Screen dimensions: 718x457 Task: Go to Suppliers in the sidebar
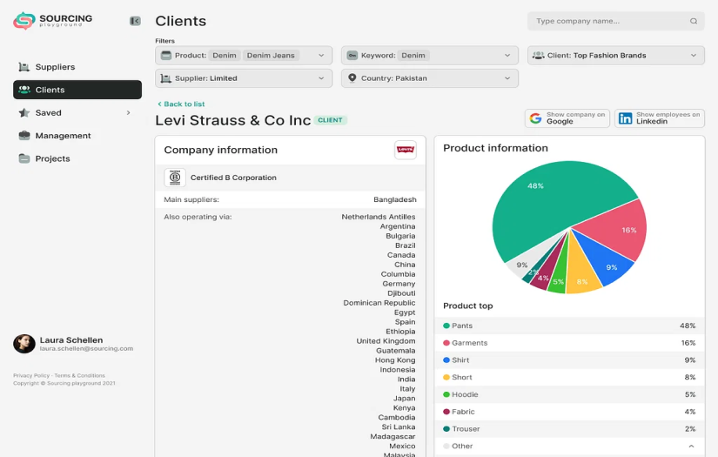55,67
